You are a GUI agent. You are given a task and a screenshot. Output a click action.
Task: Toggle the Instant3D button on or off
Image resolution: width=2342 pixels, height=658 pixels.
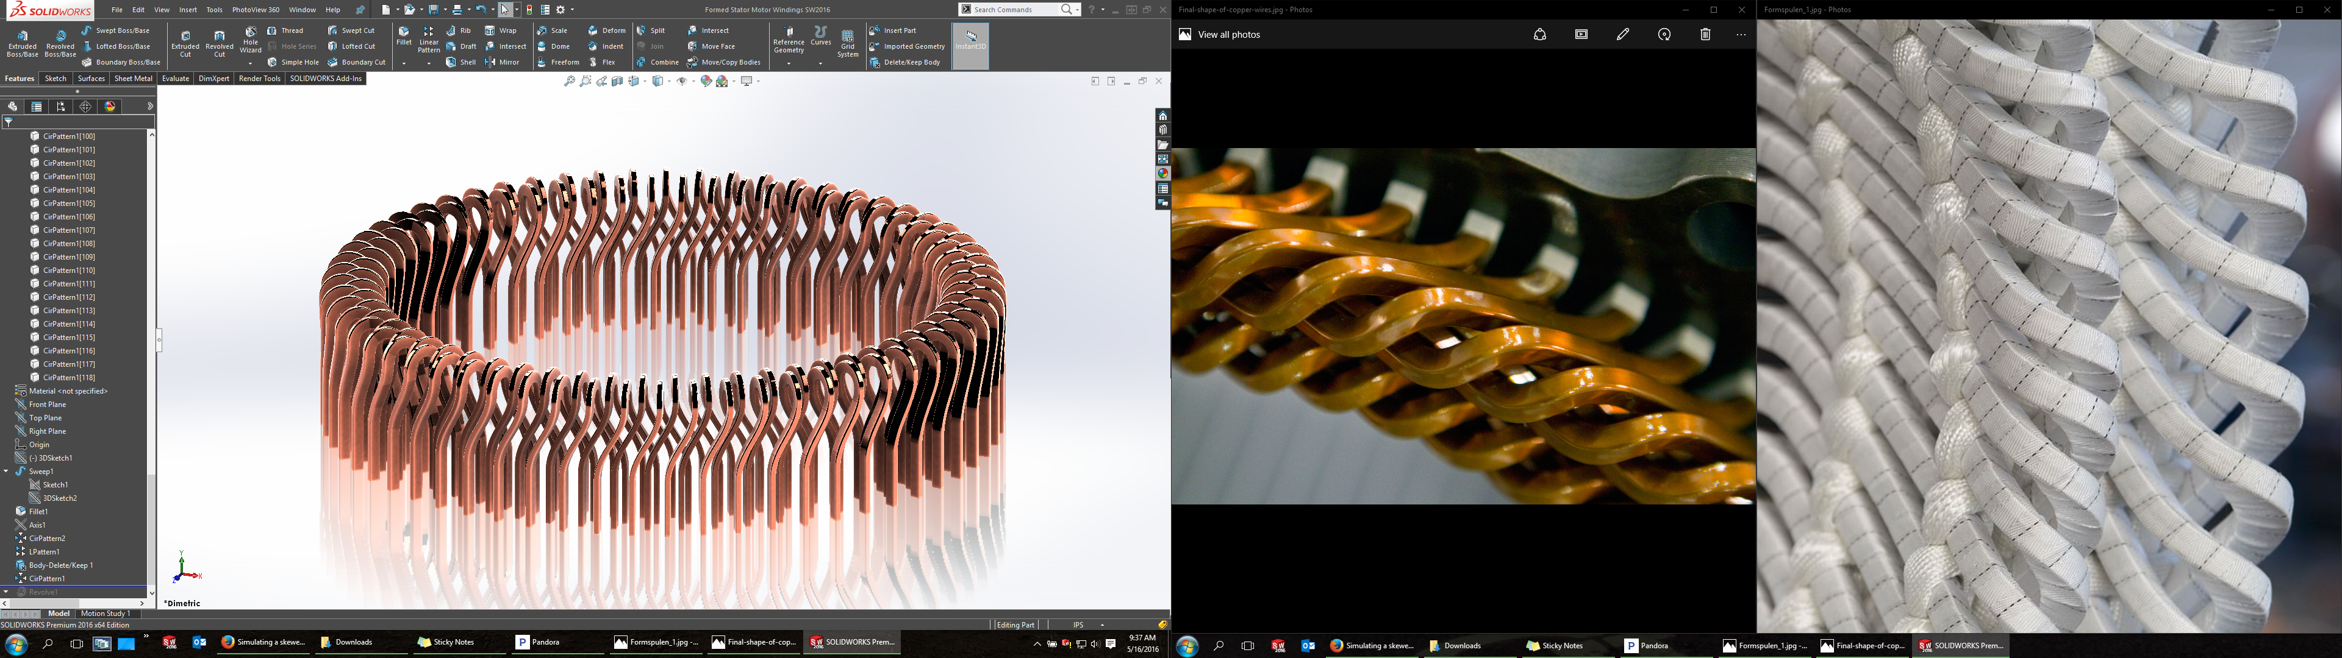coord(969,46)
